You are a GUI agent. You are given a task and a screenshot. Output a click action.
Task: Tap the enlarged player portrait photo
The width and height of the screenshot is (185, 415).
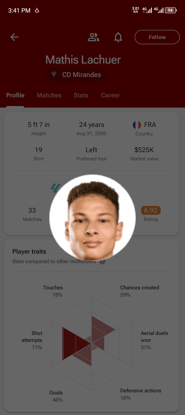click(92, 218)
